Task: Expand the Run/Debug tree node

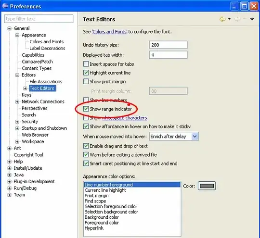Action: pyautogui.click(x=10, y=188)
